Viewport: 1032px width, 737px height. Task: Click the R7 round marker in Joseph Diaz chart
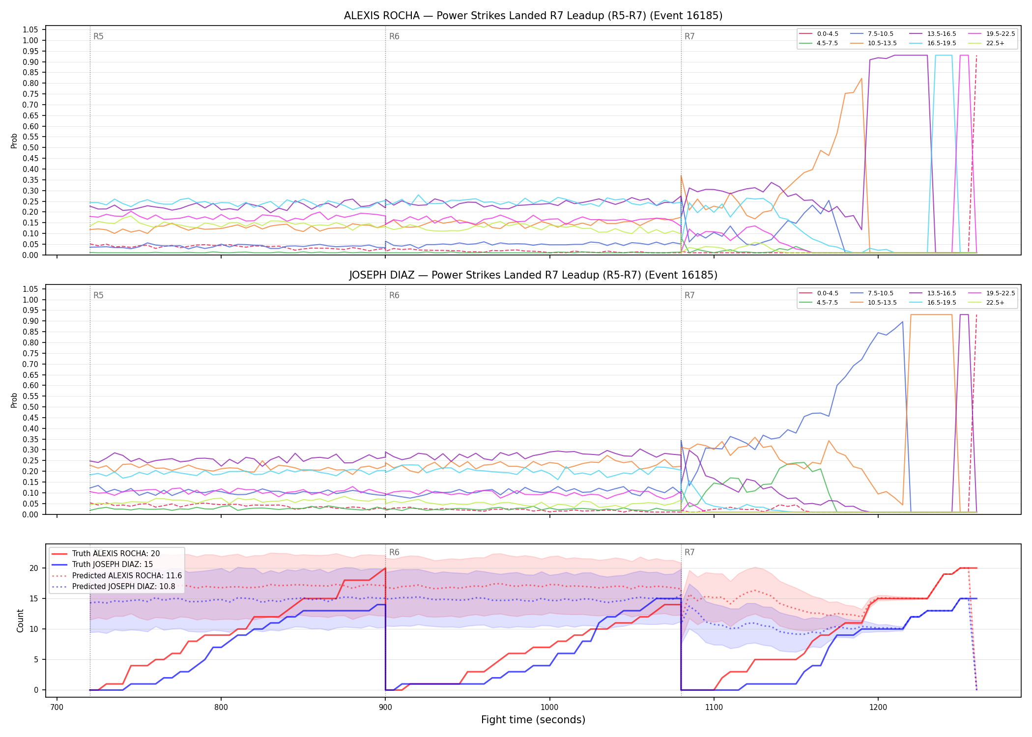689,295
